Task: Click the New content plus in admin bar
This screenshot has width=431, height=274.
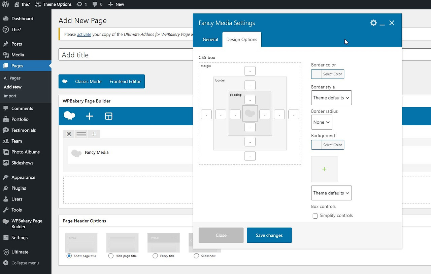Action: coord(111,4)
